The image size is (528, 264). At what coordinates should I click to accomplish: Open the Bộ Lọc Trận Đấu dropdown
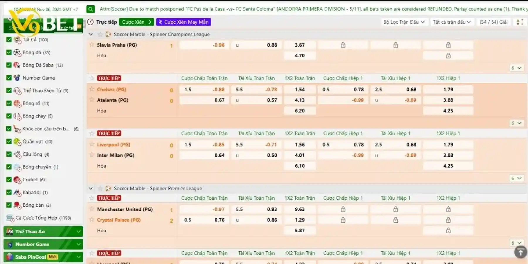click(404, 22)
